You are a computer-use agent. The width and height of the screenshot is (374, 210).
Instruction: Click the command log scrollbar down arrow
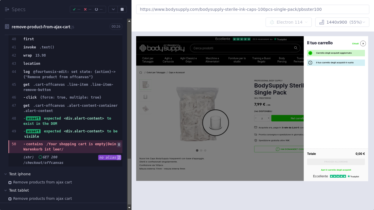tap(129, 208)
